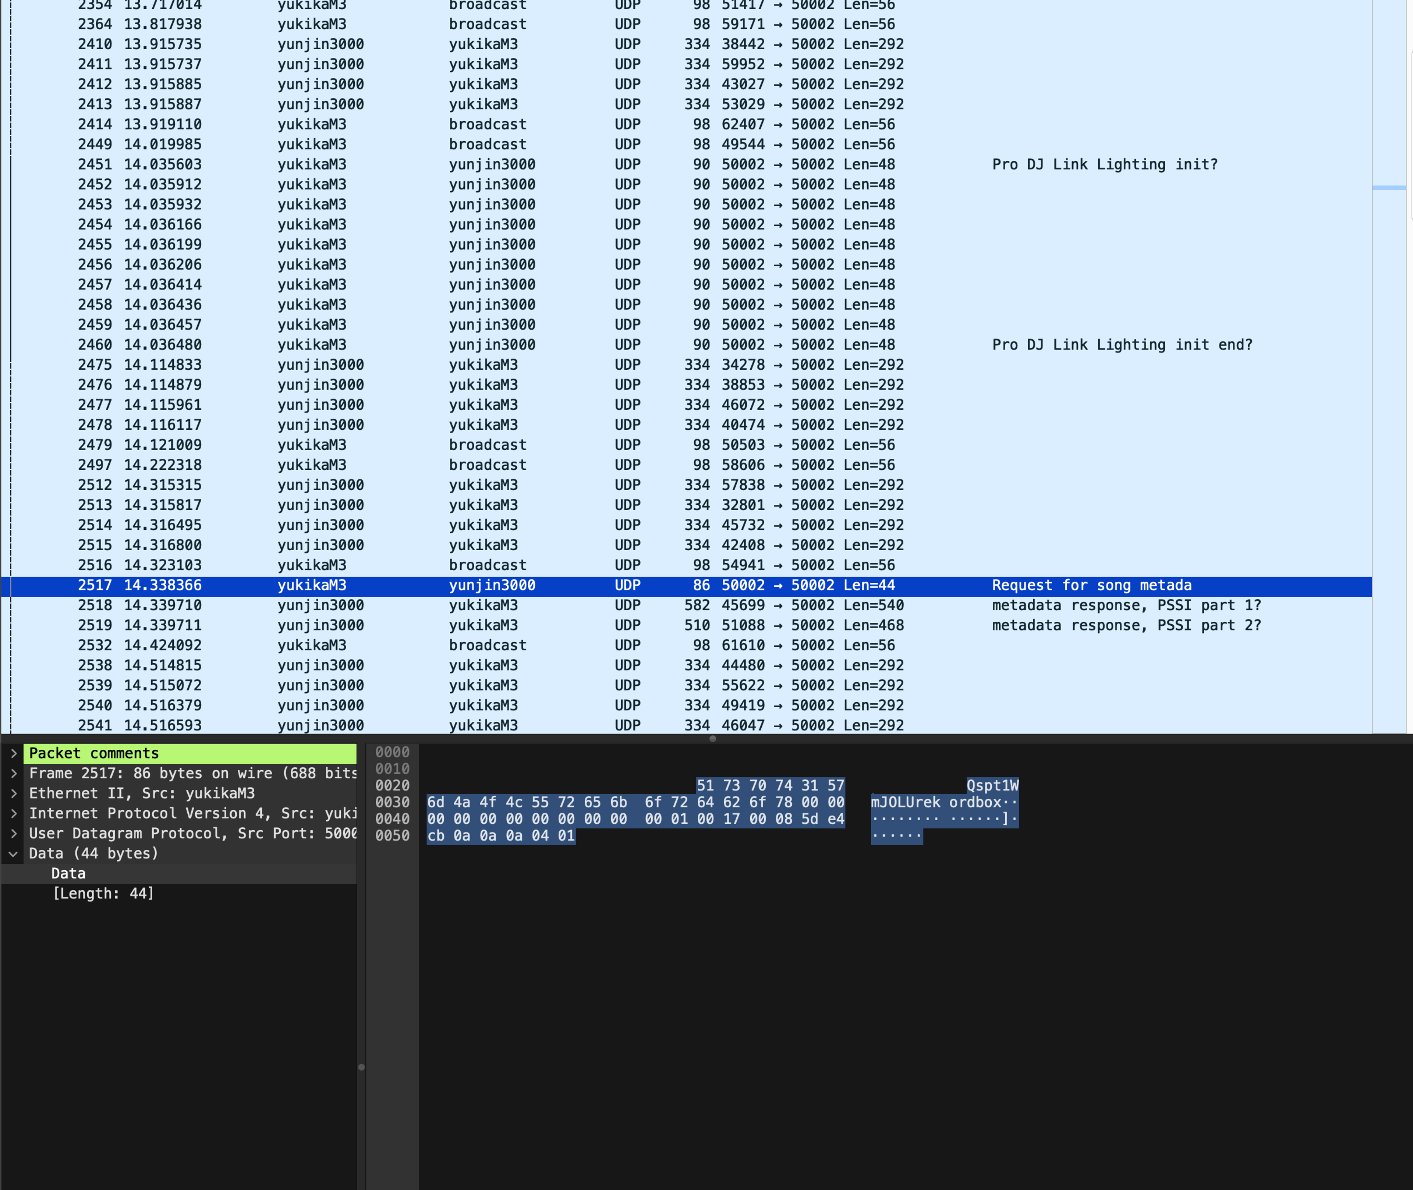Select packet 2516 broadcast port 54941
Screen dimensions: 1413x1190
(686, 565)
